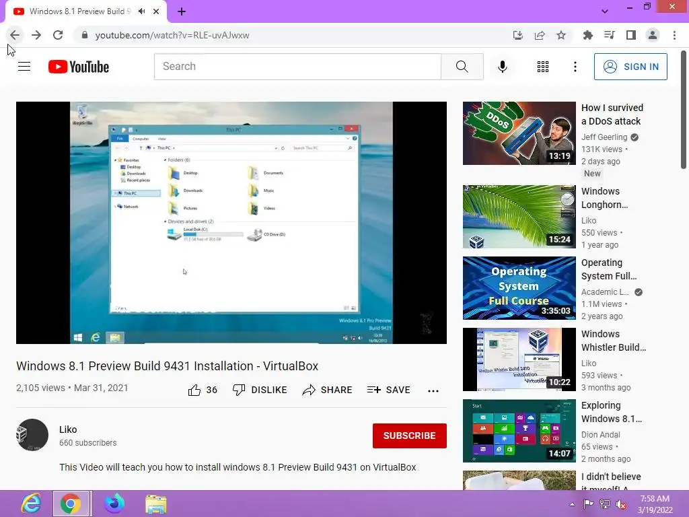Screen dimensions: 689x517
Task: Go back to the previous page
Action: click(15, 35)
